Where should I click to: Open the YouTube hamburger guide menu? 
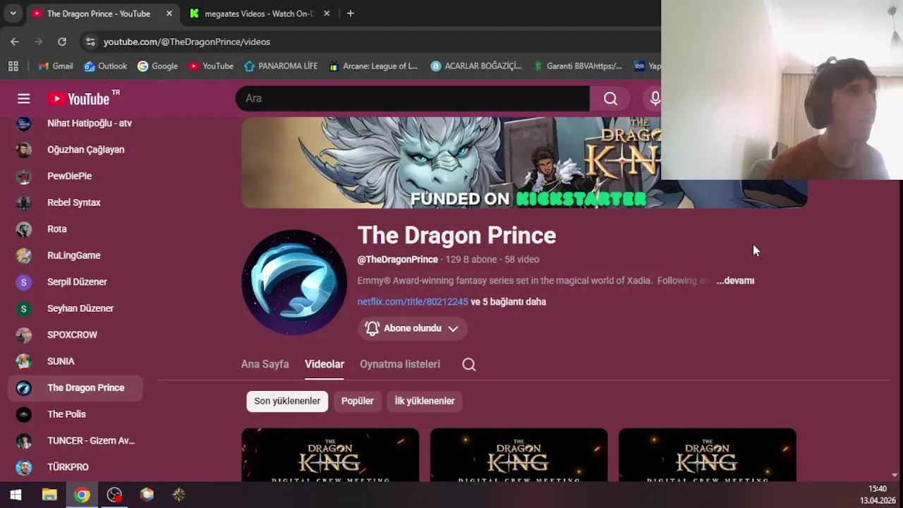[24, 99]
